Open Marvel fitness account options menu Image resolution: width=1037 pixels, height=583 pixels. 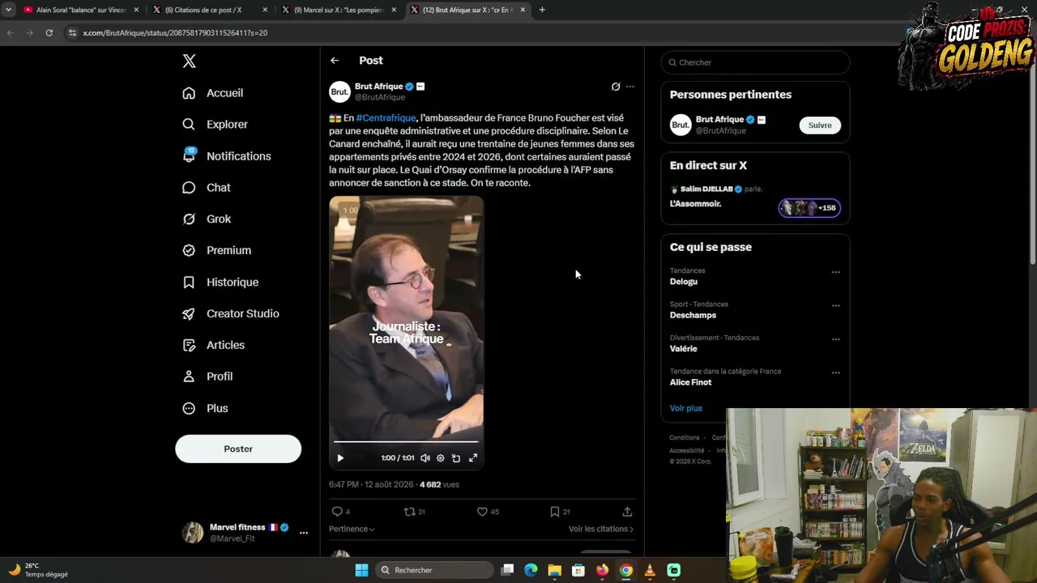coord(304,533)
